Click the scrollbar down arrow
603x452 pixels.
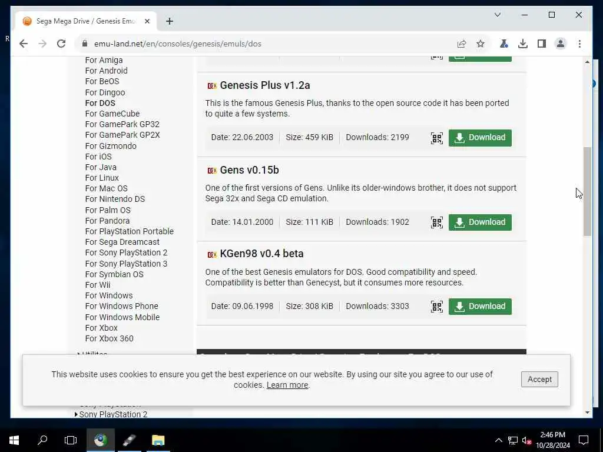tap(587, 413)
